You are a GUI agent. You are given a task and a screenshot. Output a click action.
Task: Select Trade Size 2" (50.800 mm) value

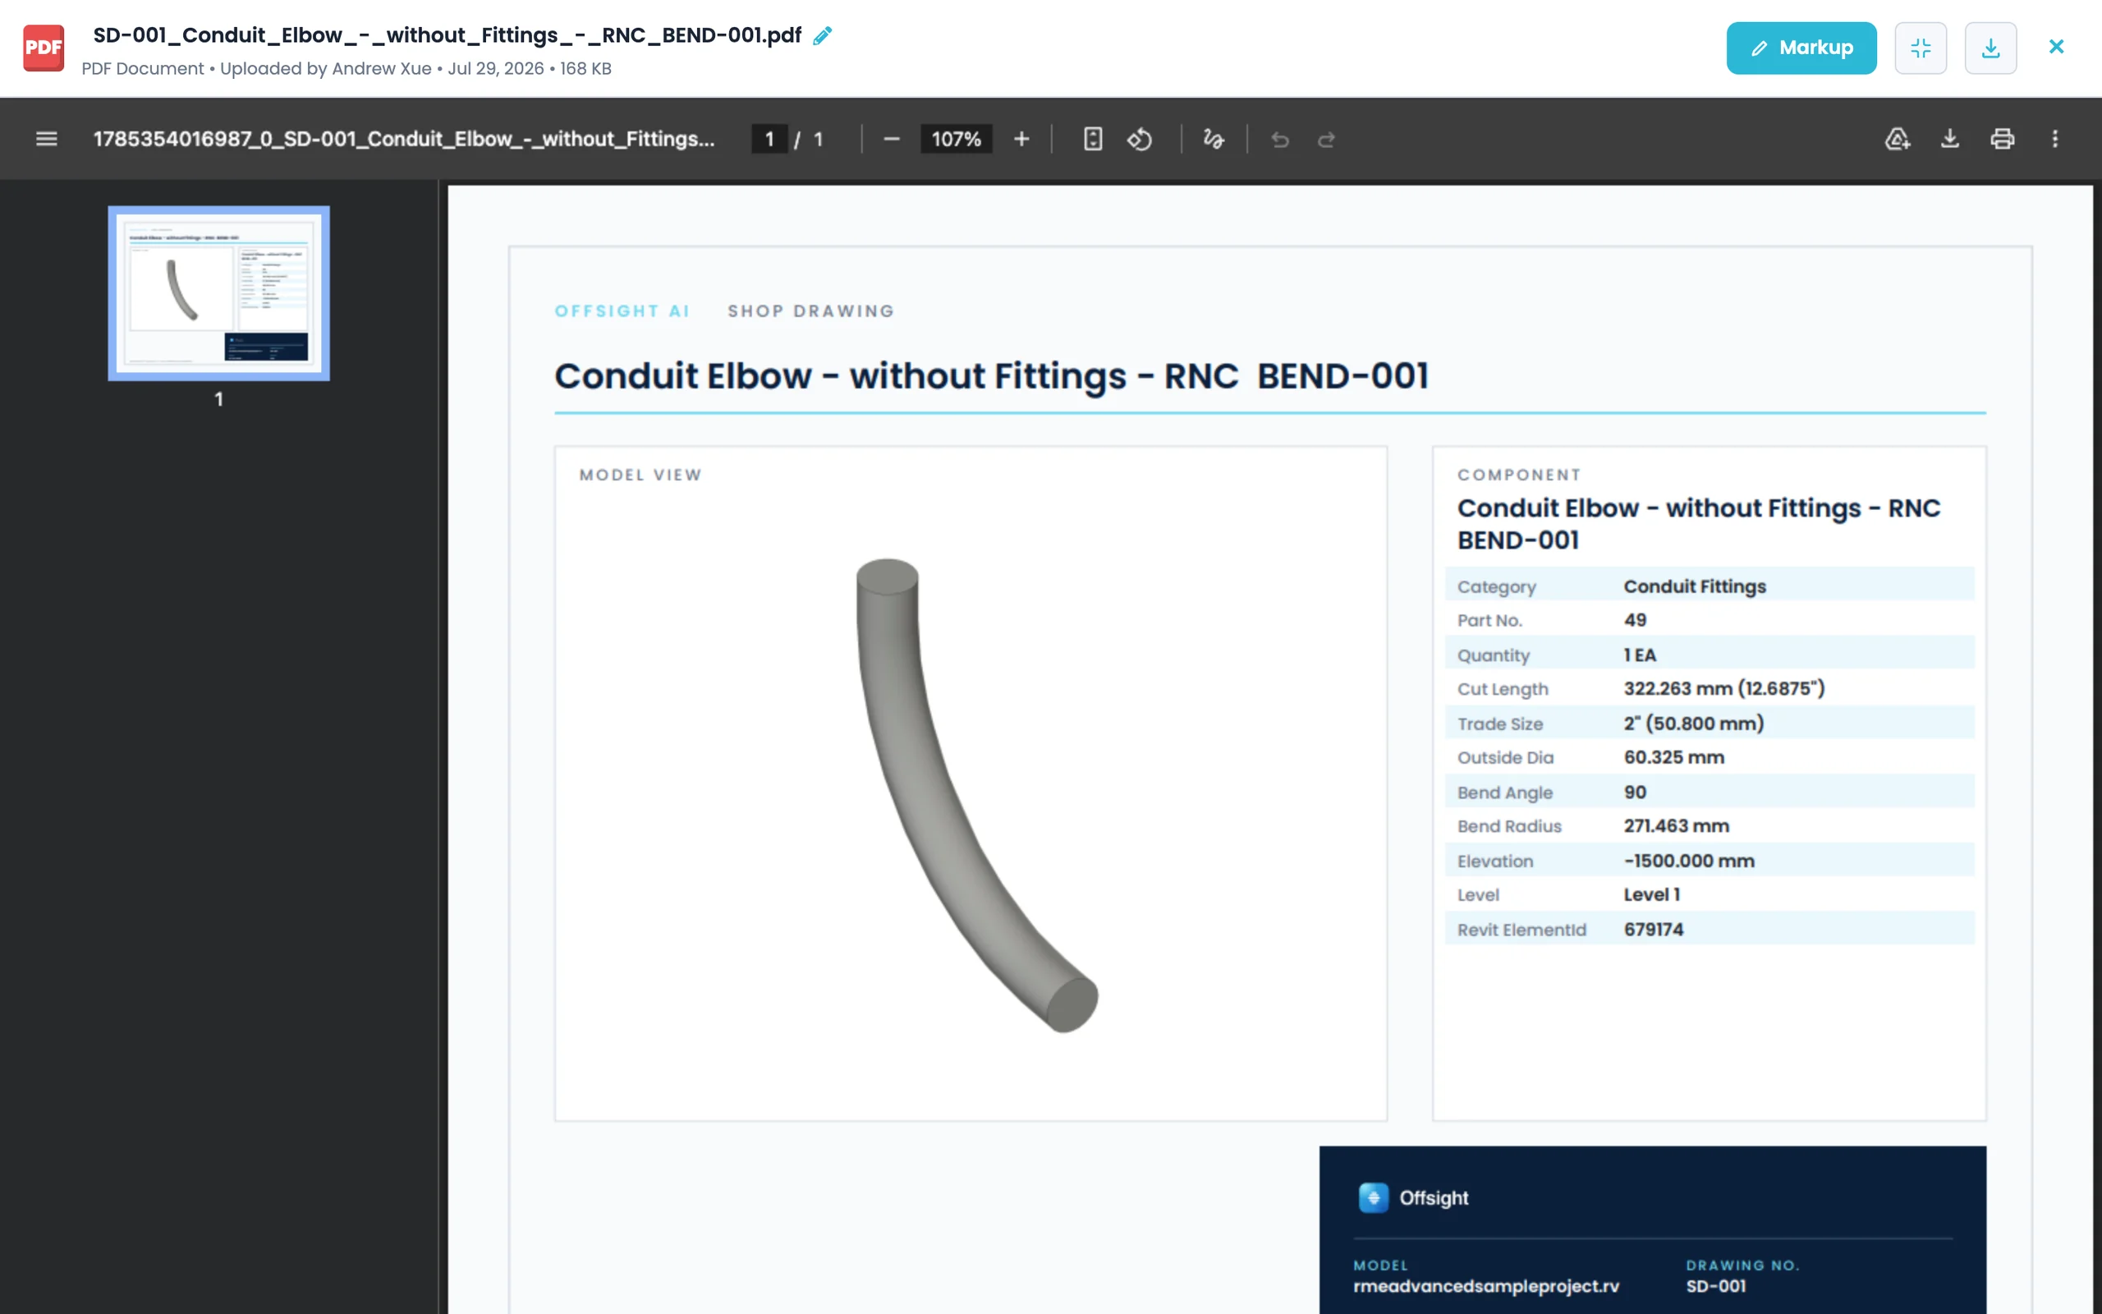tap(1694, 724)
